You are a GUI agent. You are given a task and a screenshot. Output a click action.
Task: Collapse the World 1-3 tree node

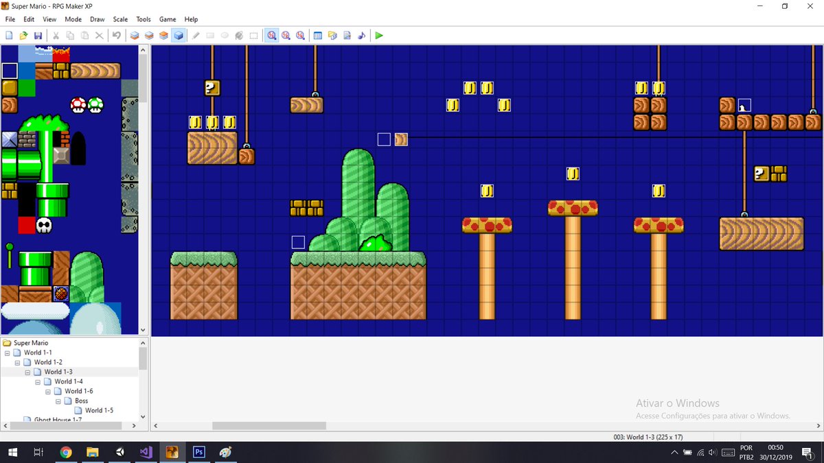pos(28,372)
